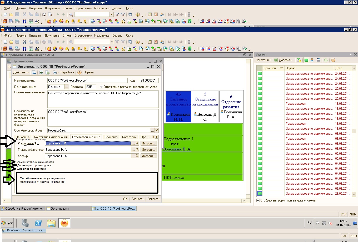Click into the Наименование input field
This screenshot has width=358, height=242.
point(87,80)
